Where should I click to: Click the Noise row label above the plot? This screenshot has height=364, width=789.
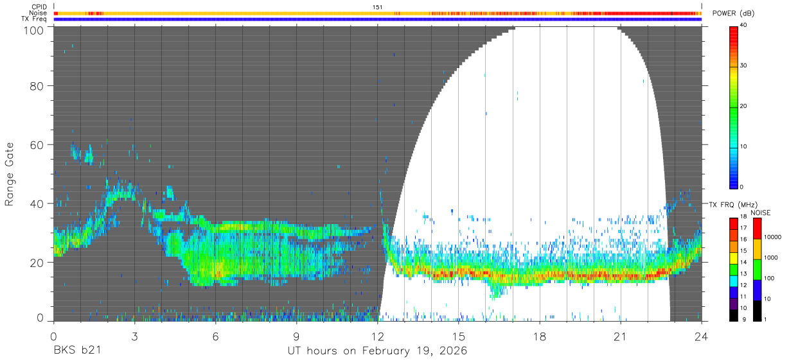(x=39, y=13)
